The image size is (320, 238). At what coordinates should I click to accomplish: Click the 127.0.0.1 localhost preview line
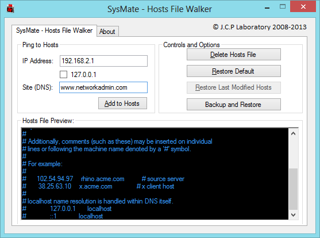[67, 209]
